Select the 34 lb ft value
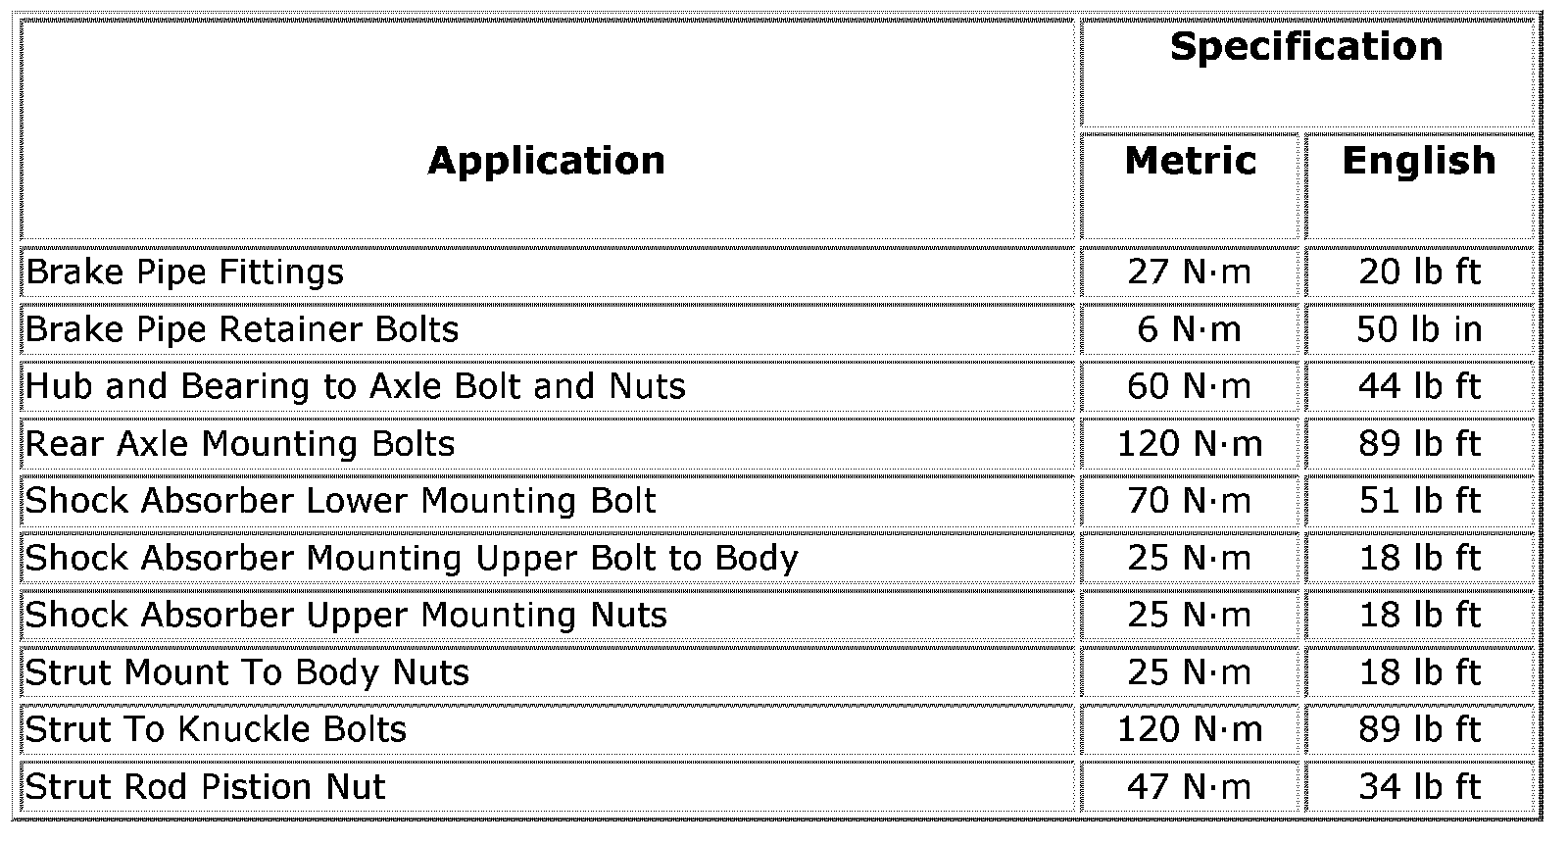 pos(1418,787)
